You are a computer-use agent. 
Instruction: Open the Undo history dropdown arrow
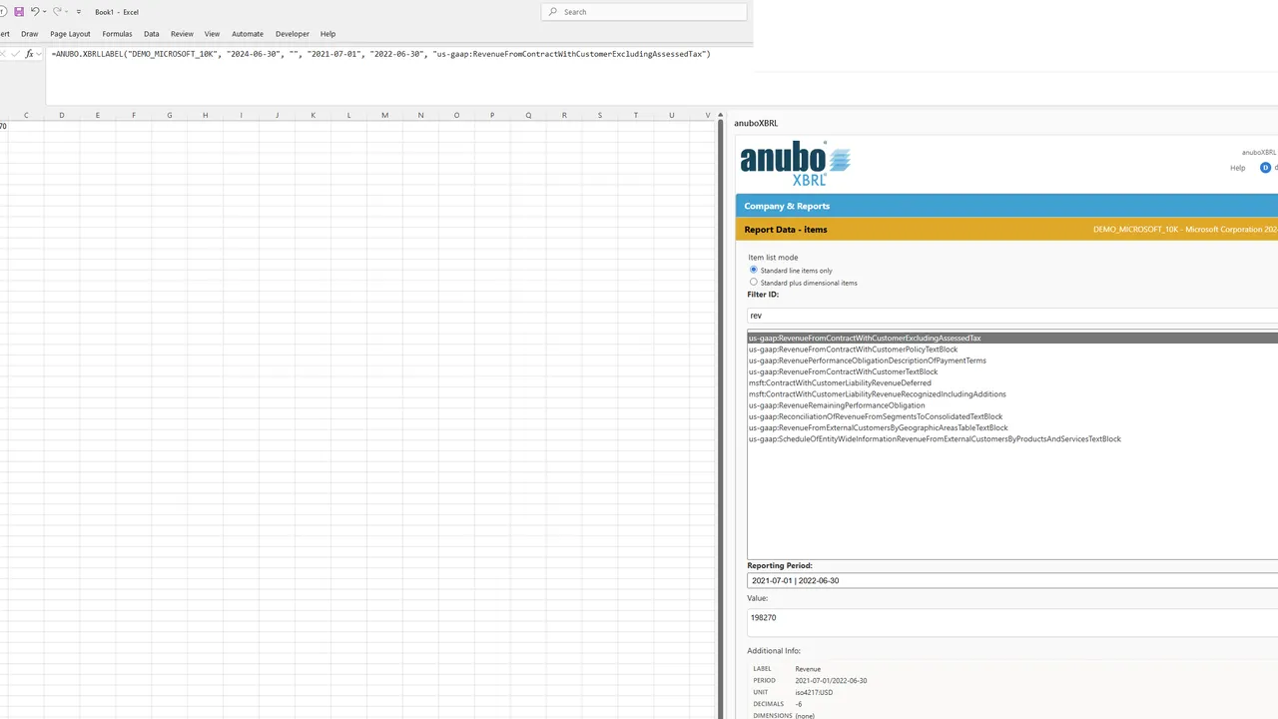pos(45,12)
